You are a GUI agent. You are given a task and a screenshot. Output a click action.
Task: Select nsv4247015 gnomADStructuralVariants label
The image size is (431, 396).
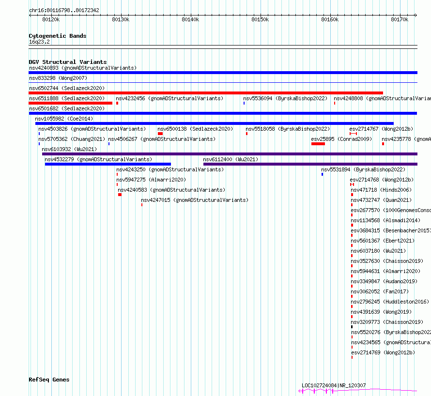[x=195, y=200]
